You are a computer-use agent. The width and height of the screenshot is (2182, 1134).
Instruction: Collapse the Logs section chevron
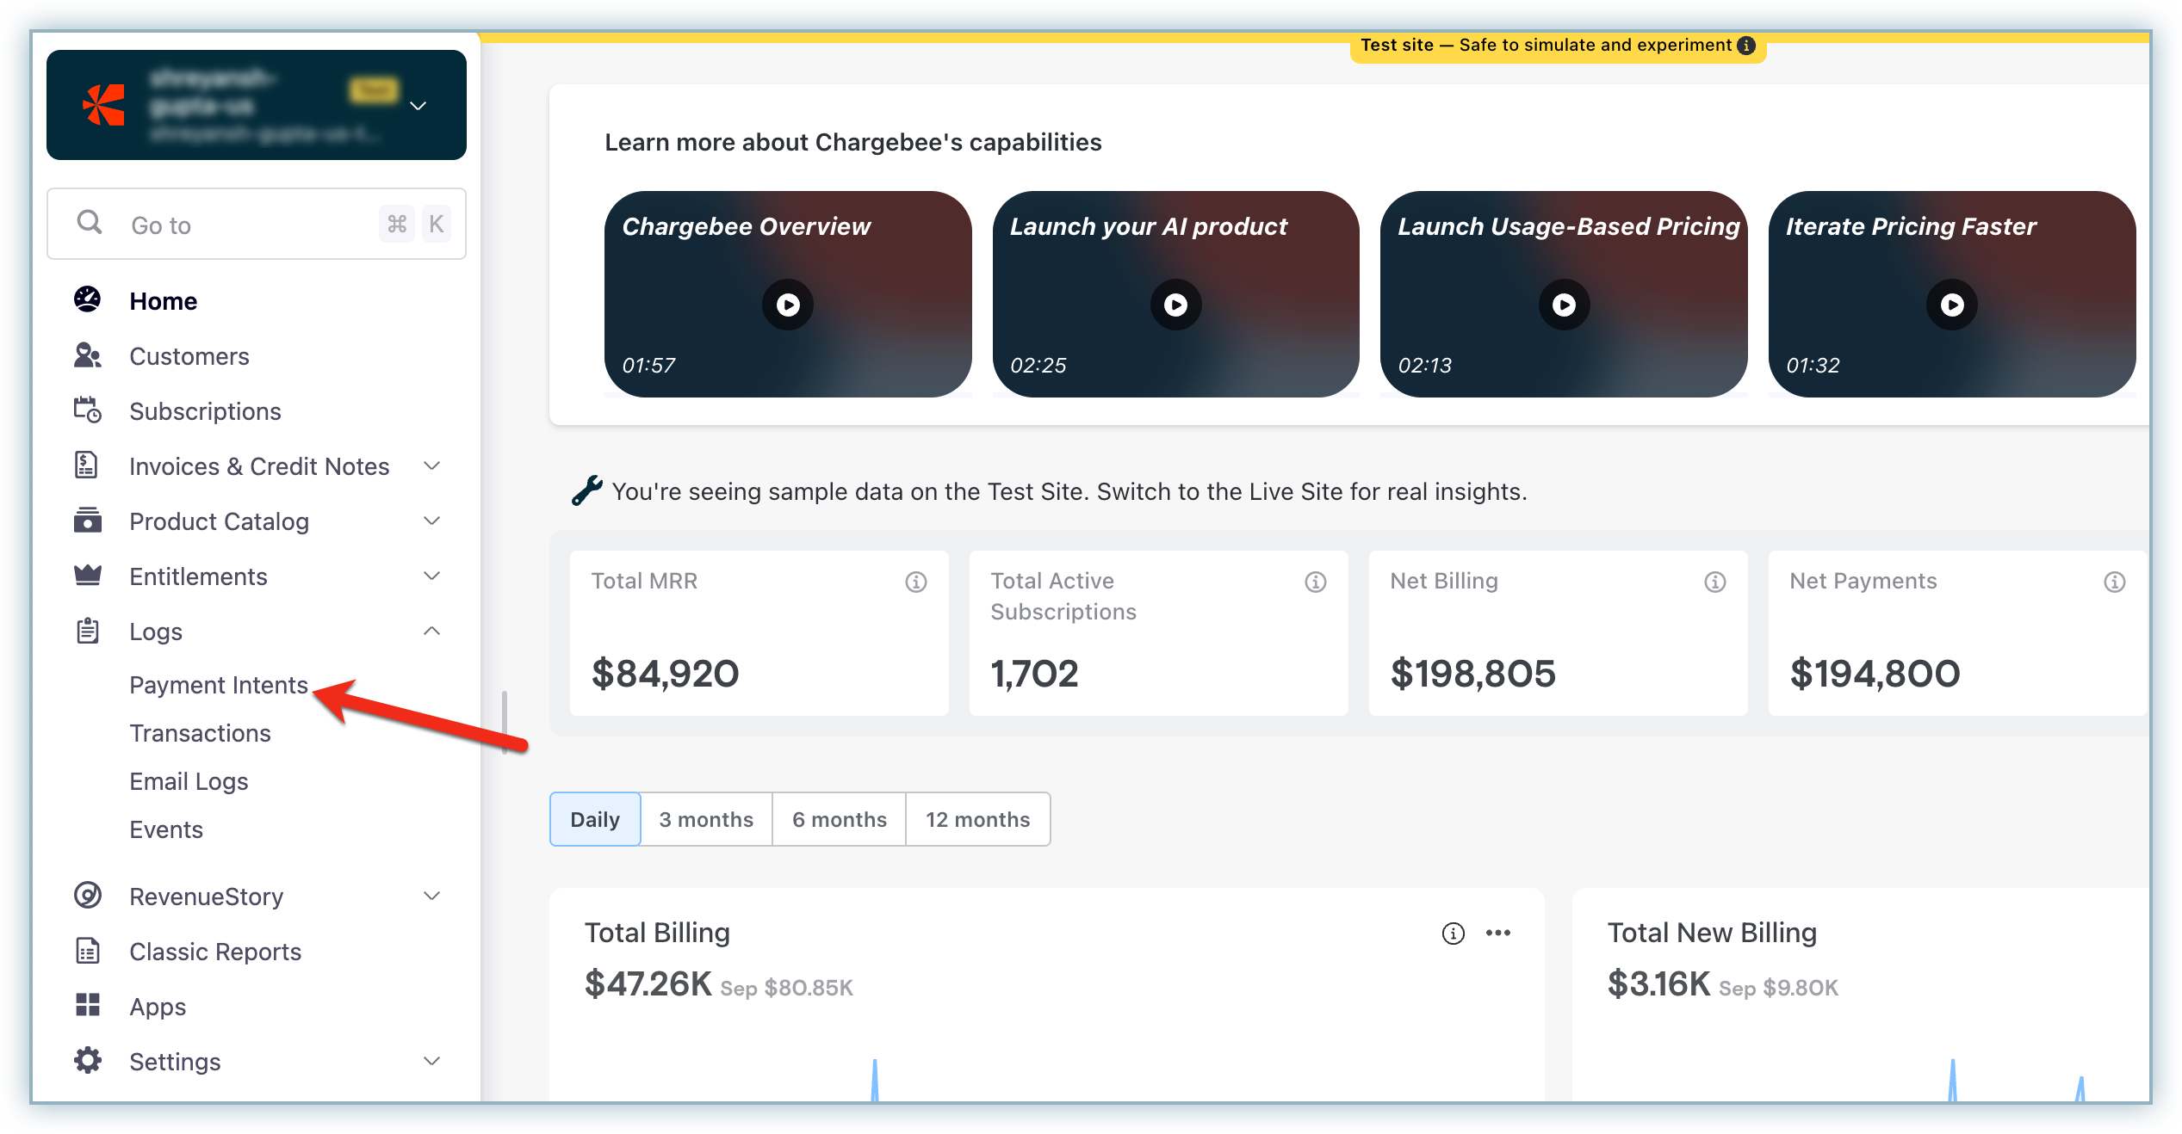431,631
